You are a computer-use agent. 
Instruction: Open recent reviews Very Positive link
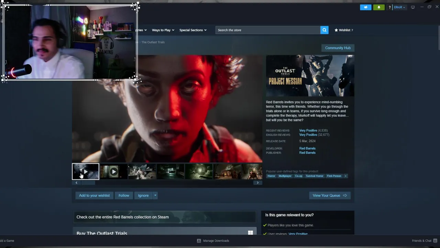308,131
